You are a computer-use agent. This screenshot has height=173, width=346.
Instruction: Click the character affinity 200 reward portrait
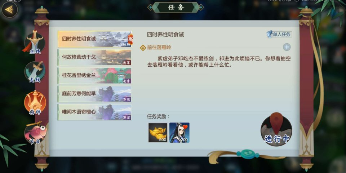179,132
